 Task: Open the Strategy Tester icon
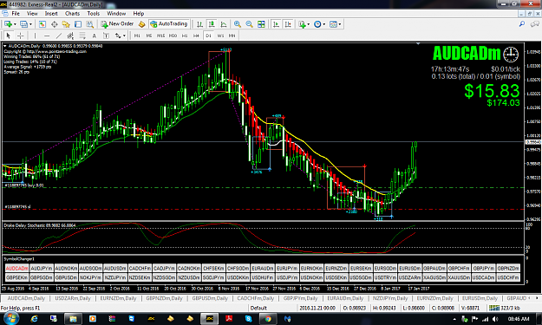pos(90,24)
